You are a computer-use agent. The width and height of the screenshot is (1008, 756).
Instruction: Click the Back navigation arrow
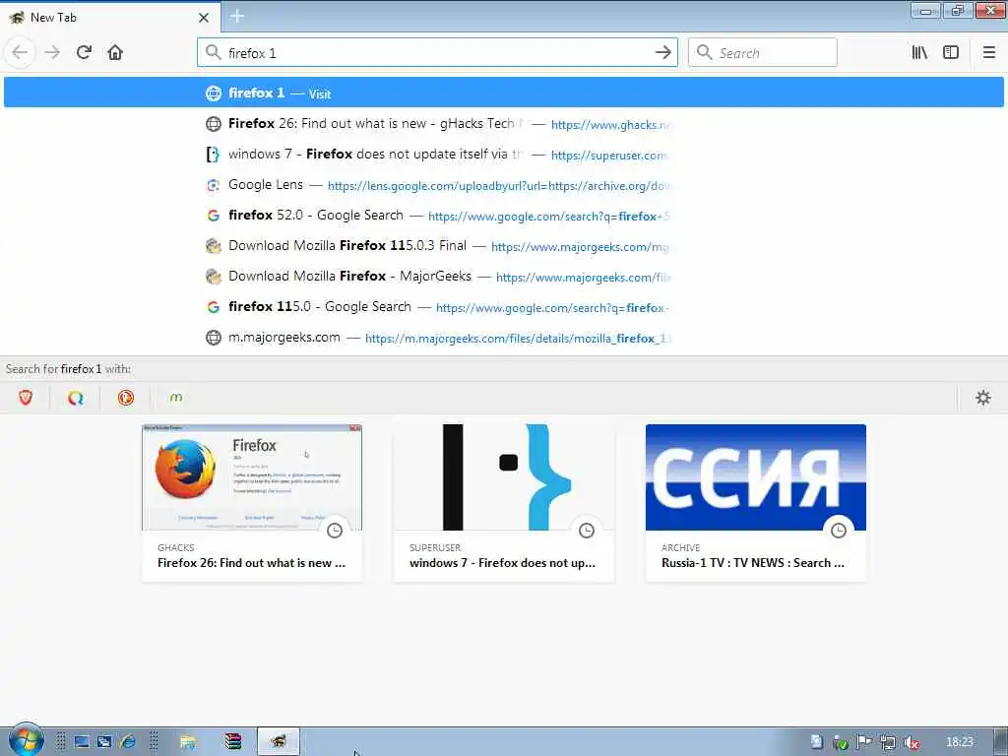pos(20,53)
